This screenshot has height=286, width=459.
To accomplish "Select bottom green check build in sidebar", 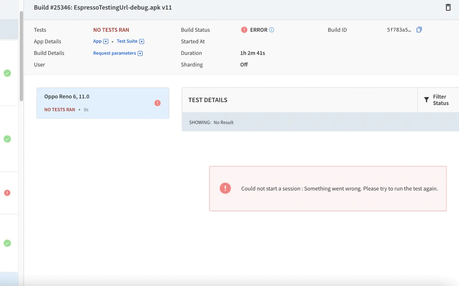I will click(x=7, y=243).
